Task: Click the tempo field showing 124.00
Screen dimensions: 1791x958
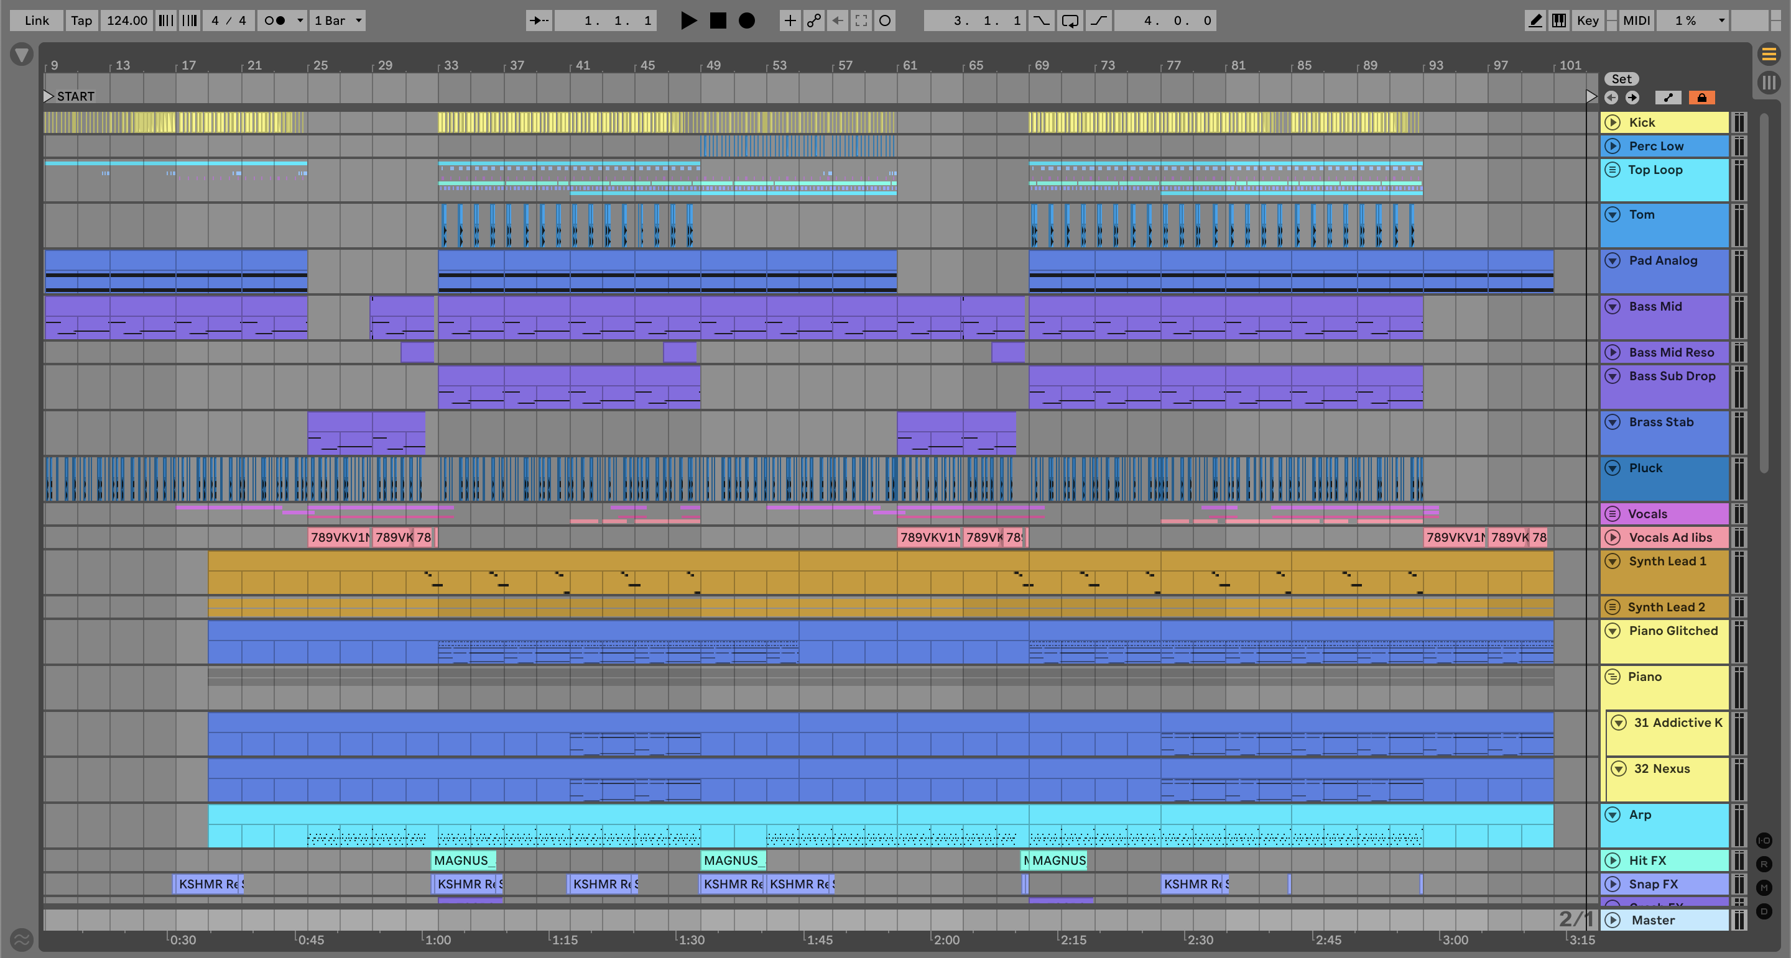Action: pos(126,20)
